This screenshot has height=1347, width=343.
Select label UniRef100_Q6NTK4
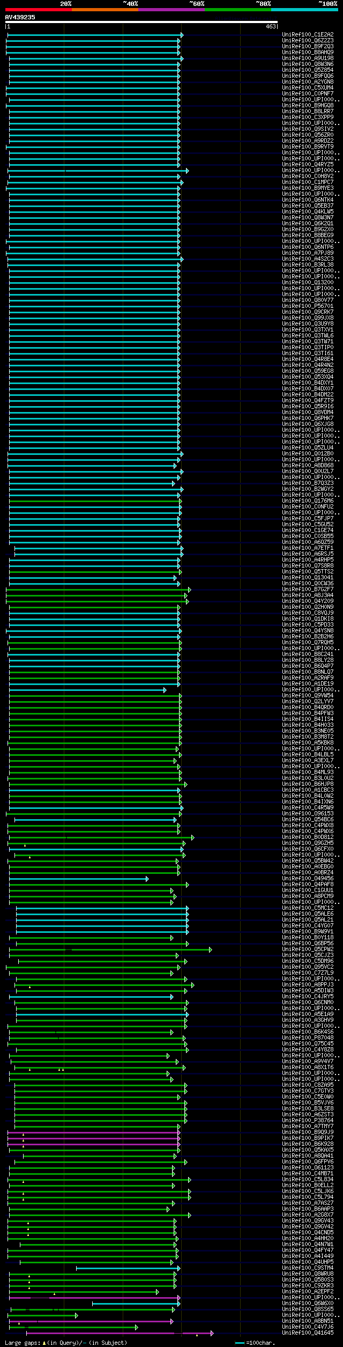[x=308, y=200]
